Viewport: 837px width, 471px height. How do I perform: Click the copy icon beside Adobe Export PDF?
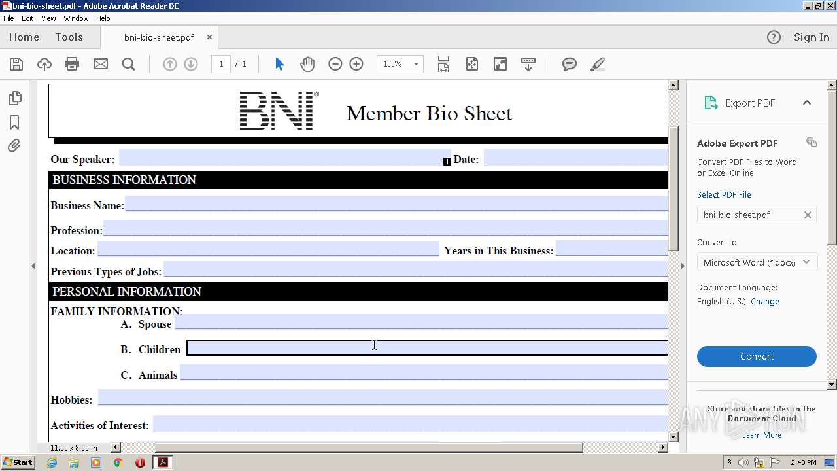pos(811,142)
